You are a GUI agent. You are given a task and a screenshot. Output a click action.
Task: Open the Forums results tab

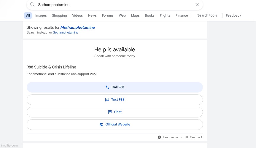(108, 15)
